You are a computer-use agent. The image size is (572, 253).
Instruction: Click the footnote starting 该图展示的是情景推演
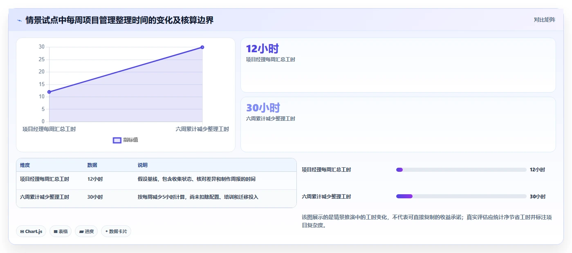coord(427,221)
